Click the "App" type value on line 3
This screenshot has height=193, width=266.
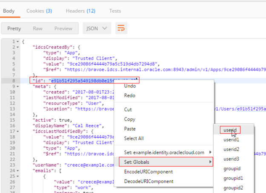click(71, 53)
